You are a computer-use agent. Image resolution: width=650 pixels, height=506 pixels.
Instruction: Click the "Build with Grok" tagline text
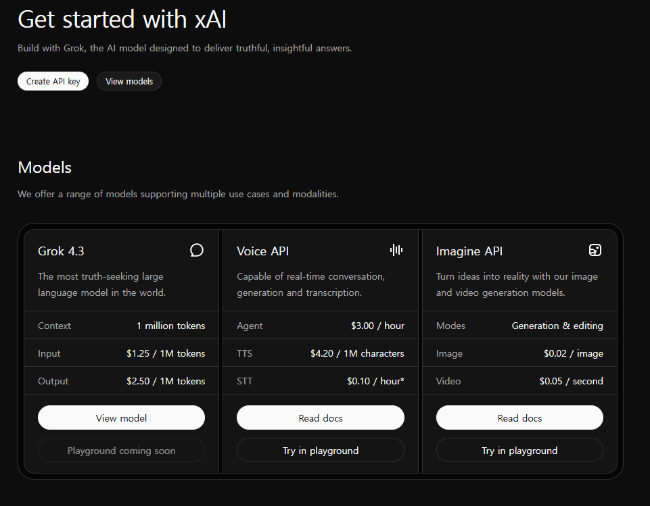click(185, 48)
